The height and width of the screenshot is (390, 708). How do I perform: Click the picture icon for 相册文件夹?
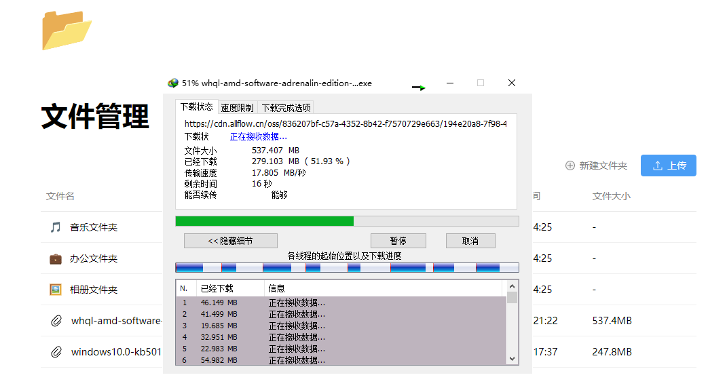[56, 290]
